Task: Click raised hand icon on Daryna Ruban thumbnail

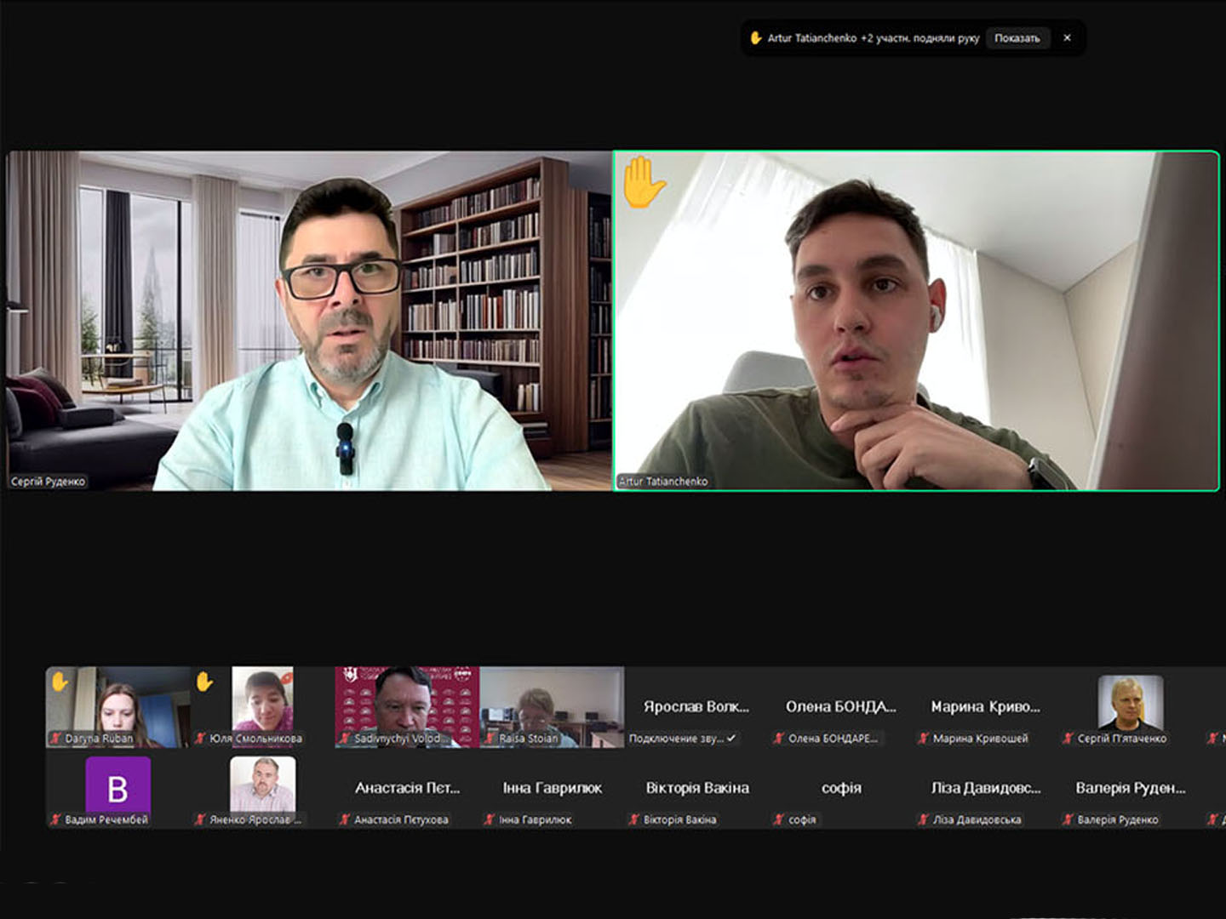Action: 59,681
